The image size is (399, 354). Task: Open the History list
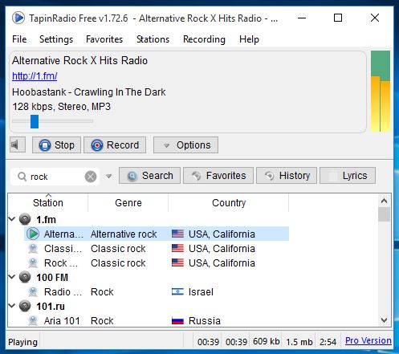click(x=287, y=176)
